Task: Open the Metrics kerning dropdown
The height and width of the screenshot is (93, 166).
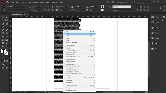Action: pyautogui.click(x=68, y=7)
